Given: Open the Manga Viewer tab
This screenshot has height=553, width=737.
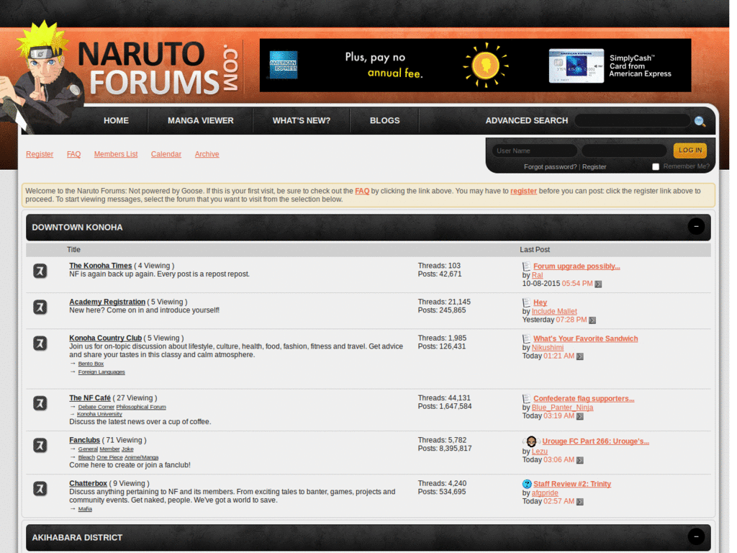Looking at the screenshot, I should tap(201, 121).
